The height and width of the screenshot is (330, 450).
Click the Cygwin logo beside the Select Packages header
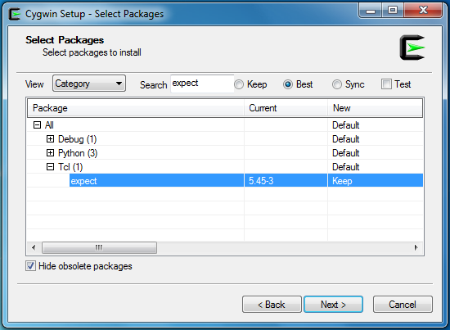click(x=412, y=47)
